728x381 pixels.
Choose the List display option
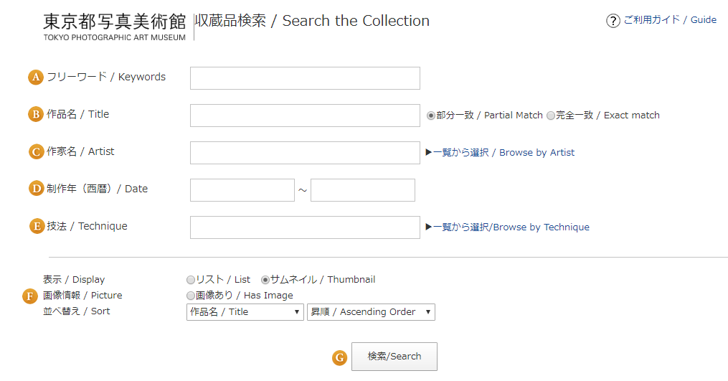click(190, 280)
